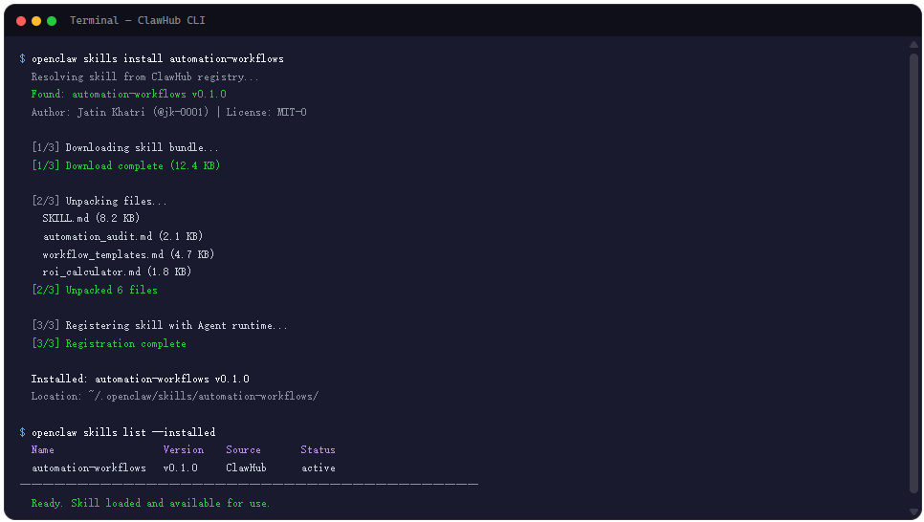Click the workflow_templates.md file entry
The width and height of the screenshot is (924, 522).
pyautogui.click(x=128, y=254)
